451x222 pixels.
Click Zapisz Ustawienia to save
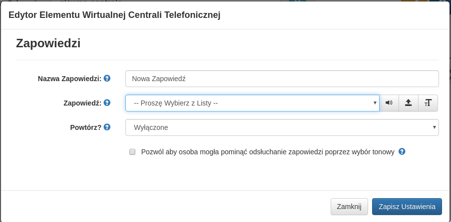(407, 207)
